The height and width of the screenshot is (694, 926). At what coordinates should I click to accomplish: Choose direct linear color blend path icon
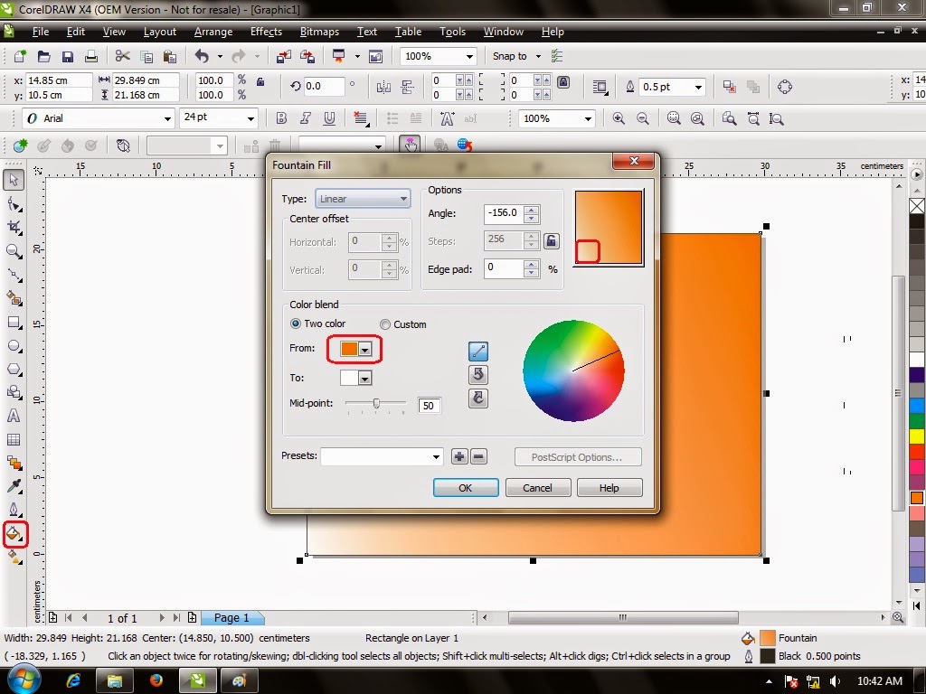click(477, 352)
